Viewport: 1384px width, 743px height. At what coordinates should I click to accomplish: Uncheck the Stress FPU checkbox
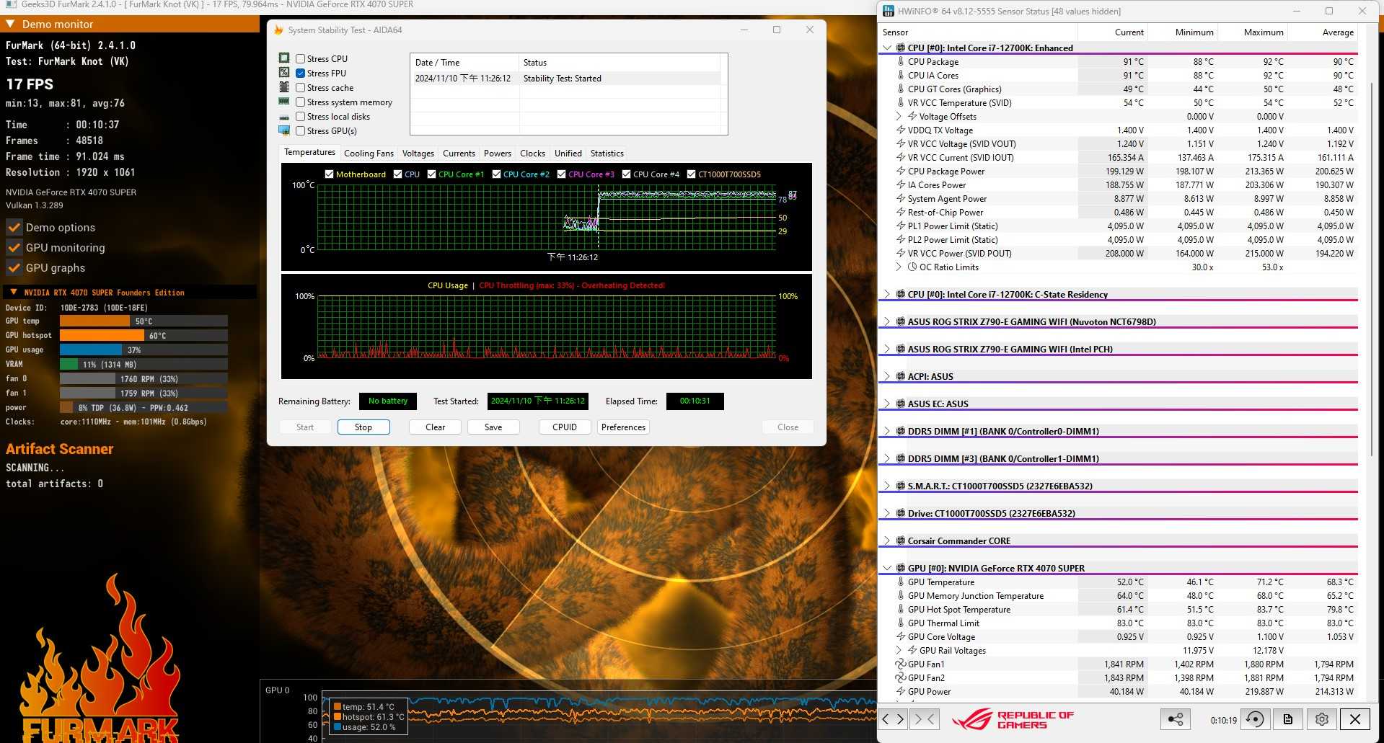pyautogui.click(x=300, y=73)
